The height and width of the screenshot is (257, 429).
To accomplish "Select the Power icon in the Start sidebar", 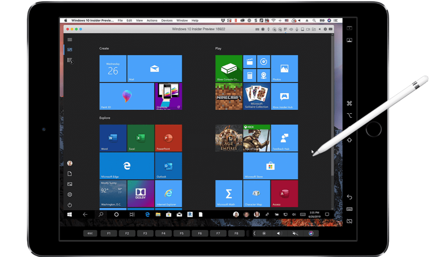I will click(70, 204).
